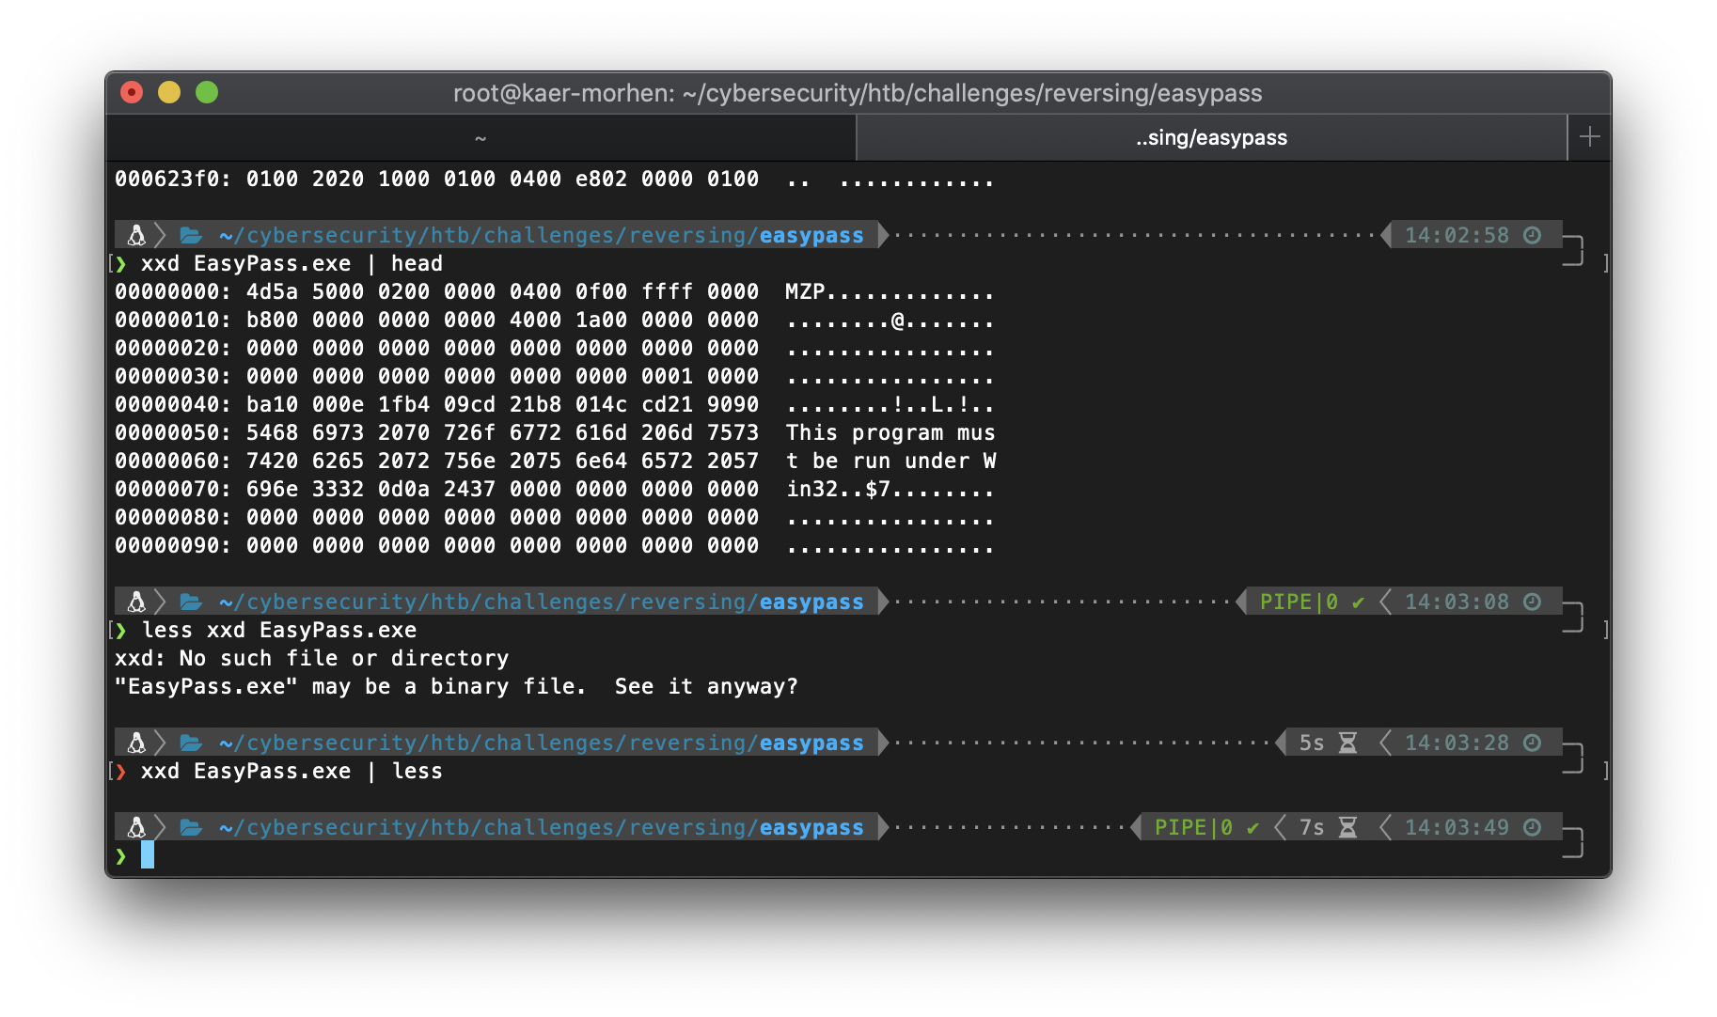
Task: Switch to the ..sing/easypass tab
Action: (x=1211, y=137)
